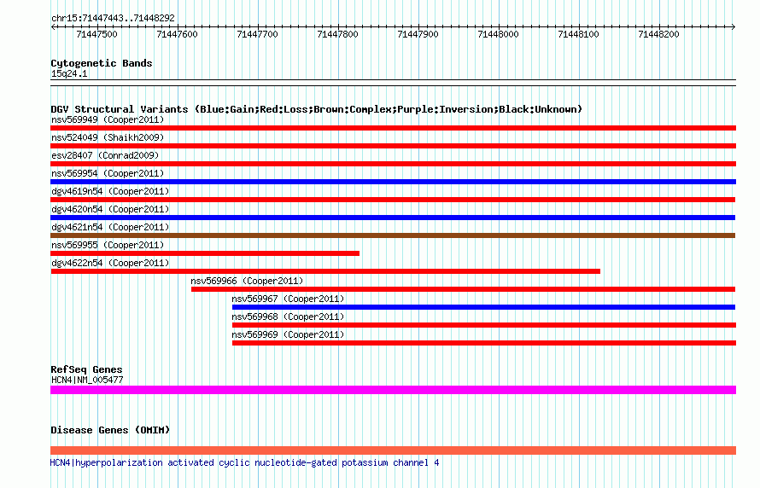The image size is (760, 488).
Task: Click the esv28407 (Conrad2009) label
Action: [x=105, y=155]
